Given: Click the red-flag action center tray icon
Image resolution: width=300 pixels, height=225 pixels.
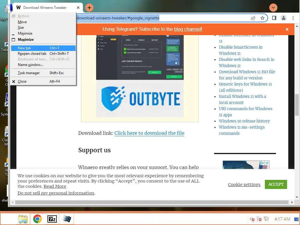Looking at the screenshot, I should pos(259,219).
